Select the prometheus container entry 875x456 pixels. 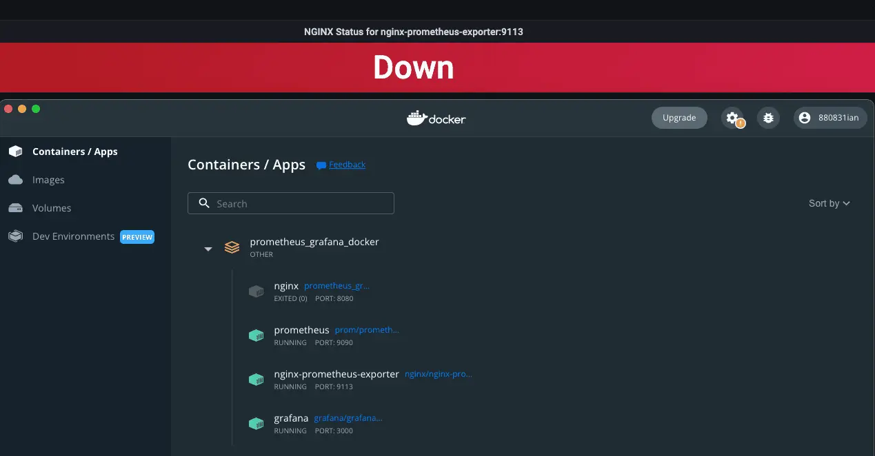click(301, 329)
